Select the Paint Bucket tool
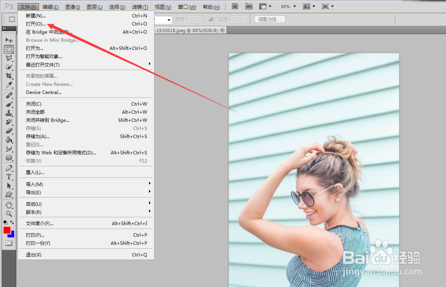The width and height of the screenshot is (446, 287). [9, 139]
